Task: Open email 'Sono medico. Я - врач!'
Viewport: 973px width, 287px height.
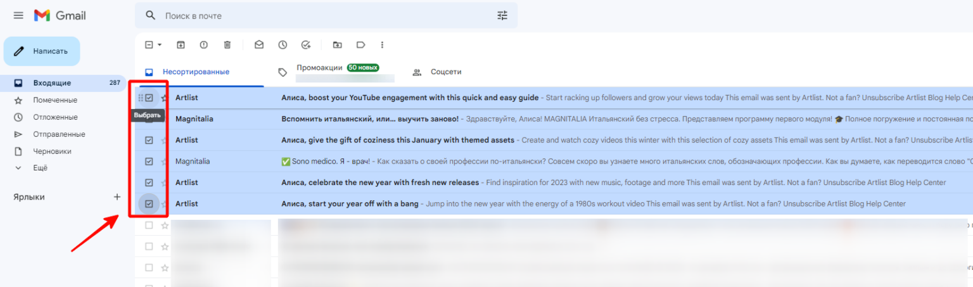Action: tap(326, 162)
